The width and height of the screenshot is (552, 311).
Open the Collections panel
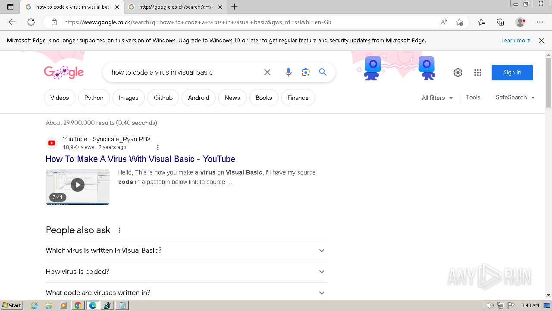(x=500, y=22)
